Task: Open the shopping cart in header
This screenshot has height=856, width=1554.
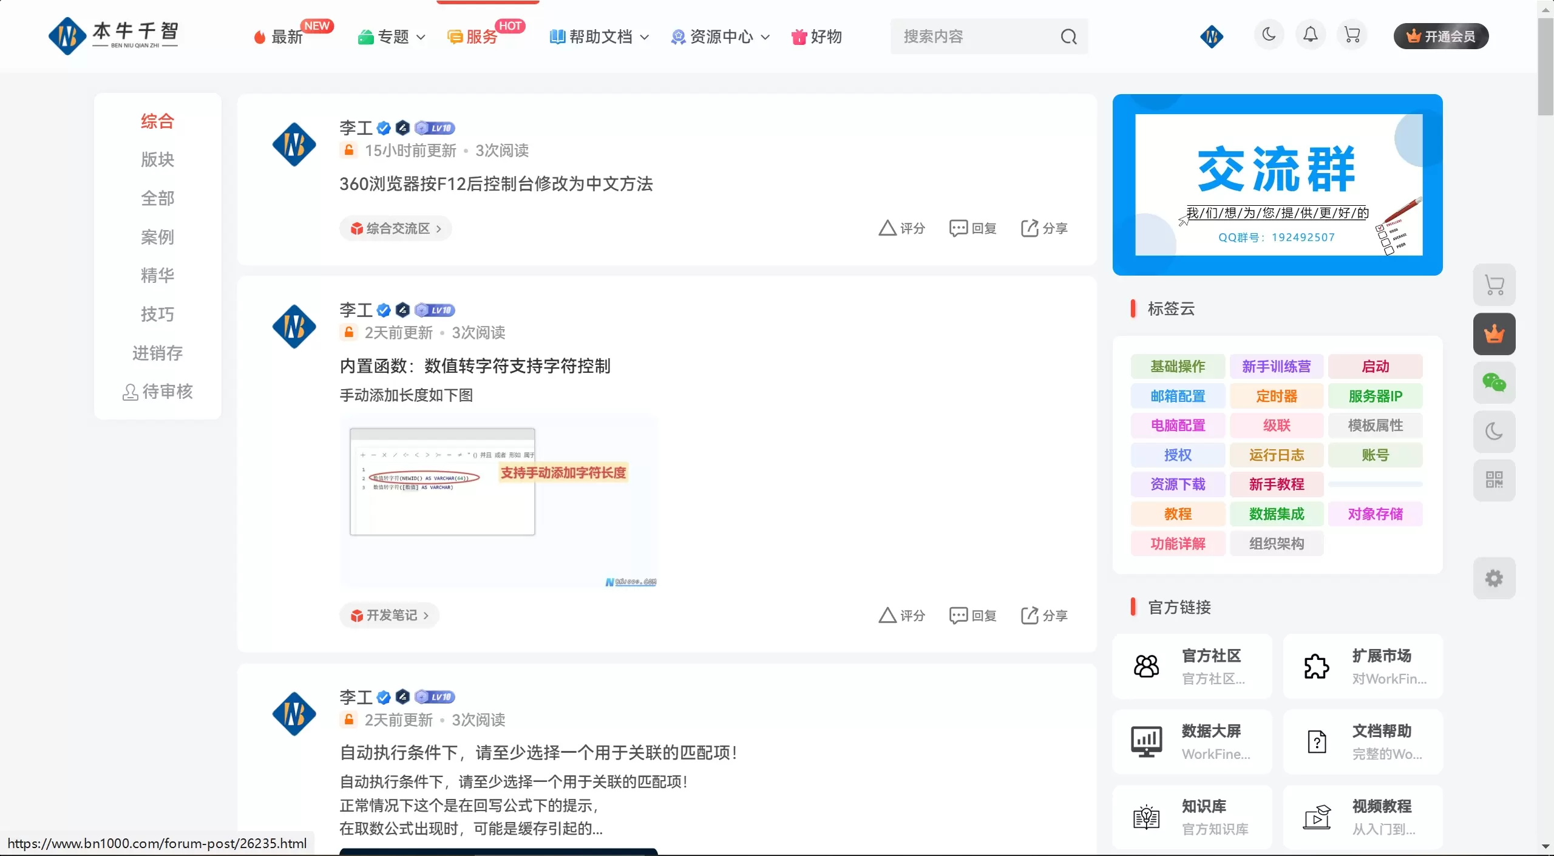Action: tap(1352, 35)
